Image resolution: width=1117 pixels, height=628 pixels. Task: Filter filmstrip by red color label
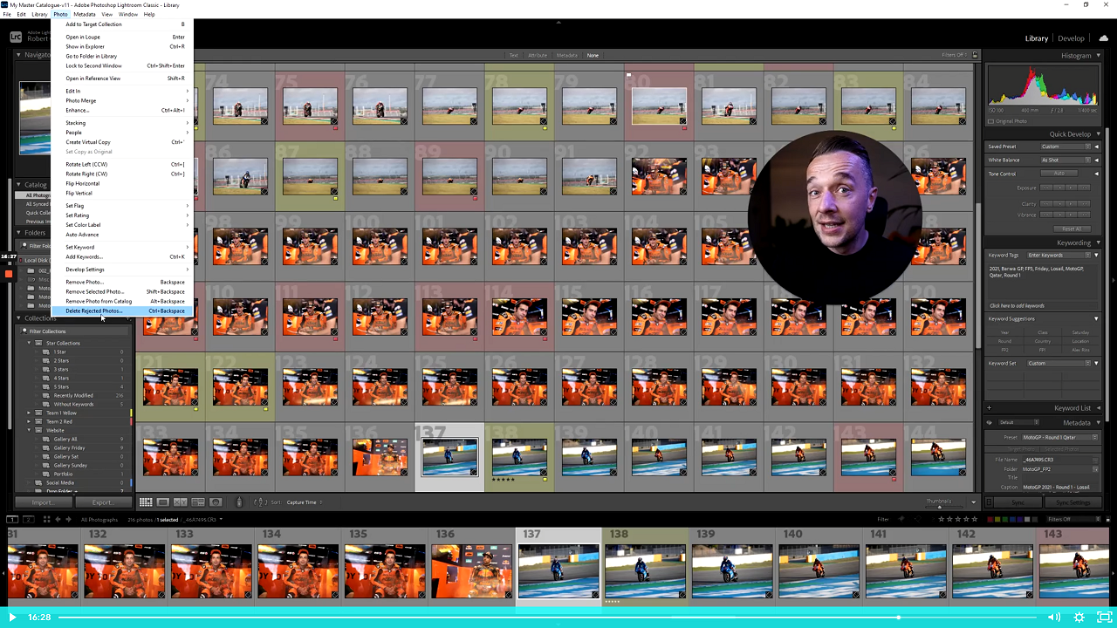pos(992,519)
